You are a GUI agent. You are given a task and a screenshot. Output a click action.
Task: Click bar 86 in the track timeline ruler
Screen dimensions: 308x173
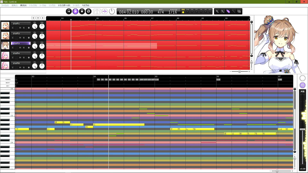[x=125, y=18]
